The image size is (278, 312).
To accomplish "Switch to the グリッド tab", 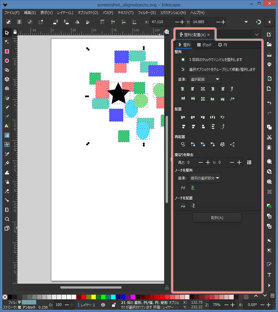I will point(204,45).
